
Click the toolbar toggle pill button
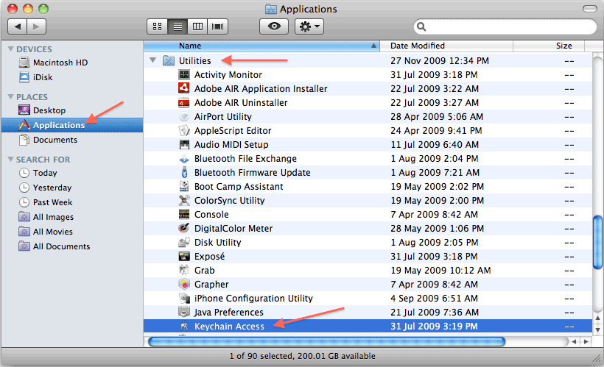click(589, 9)
